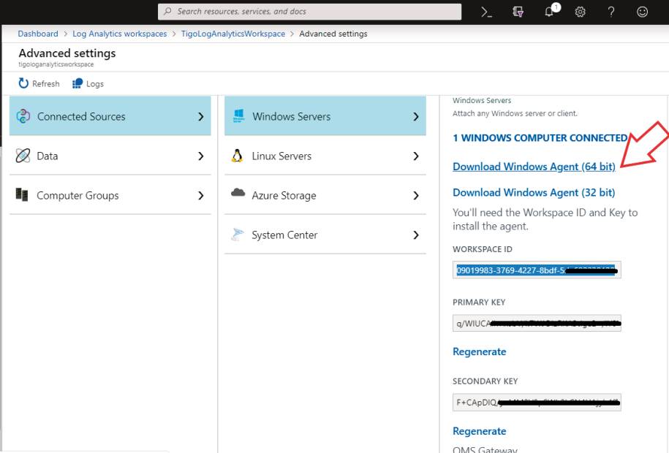Click 'tigologanalyticsworkspace' subtitle text
This screenshot has height=453, width=669.
click(x=56, y=64)
